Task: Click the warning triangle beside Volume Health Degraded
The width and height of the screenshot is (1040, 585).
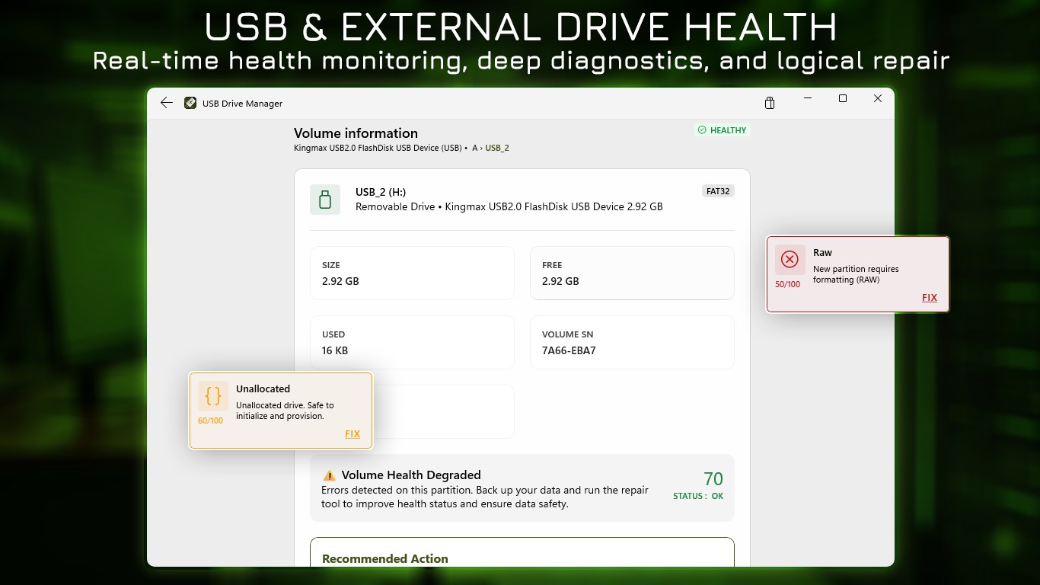Action: (x=330, y=475)
